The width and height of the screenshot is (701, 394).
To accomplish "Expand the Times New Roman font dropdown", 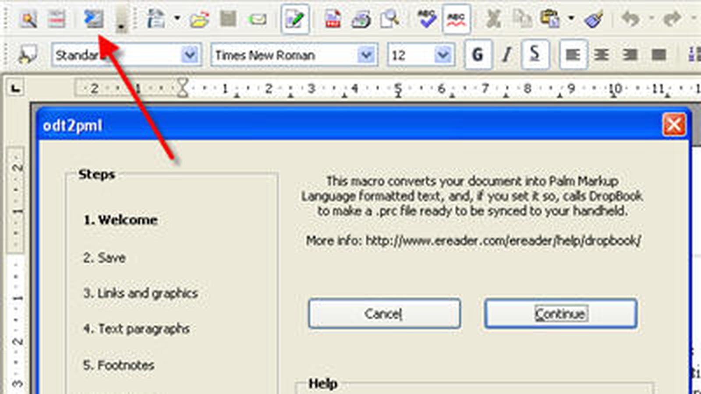I will (x=366, y=55).
